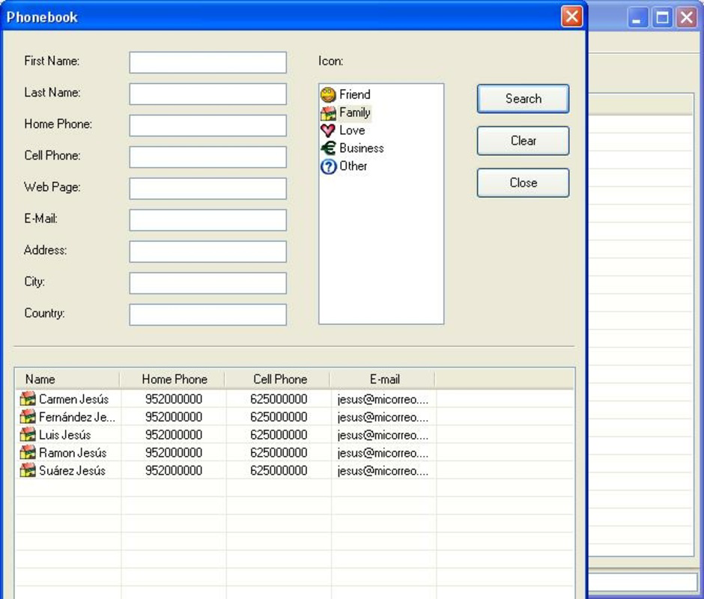Focus the Home Phone input field
Image resolution: width=704 pixels, height=599 pixels.
(208, 125)
